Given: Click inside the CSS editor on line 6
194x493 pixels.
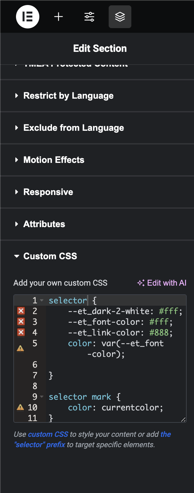Looking at the screenshot, I should pos(117,365).
